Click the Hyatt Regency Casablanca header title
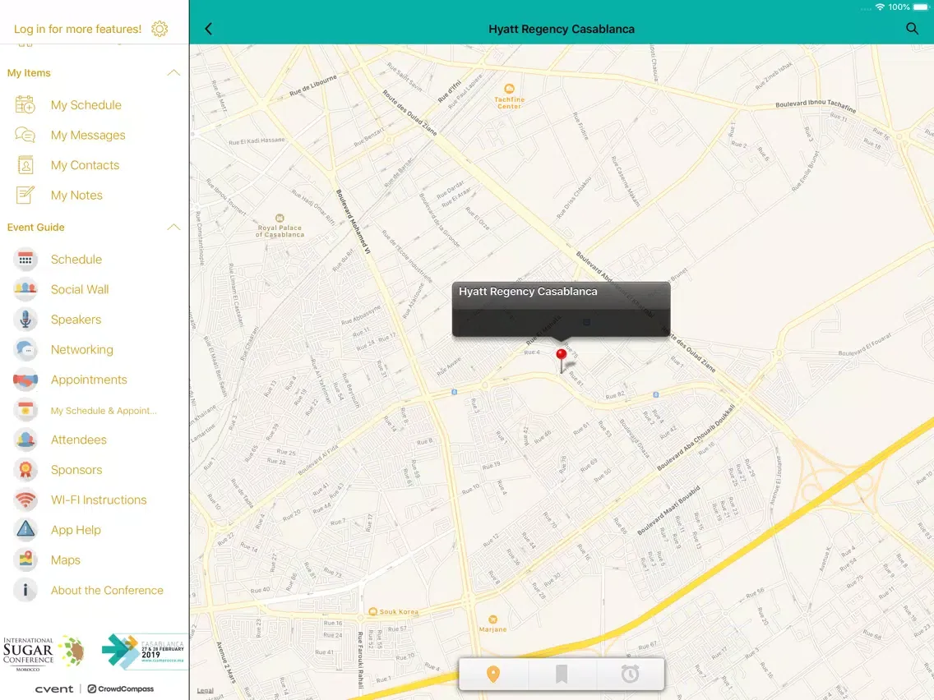This screenshot has height=700, width=934. (561, 29)
